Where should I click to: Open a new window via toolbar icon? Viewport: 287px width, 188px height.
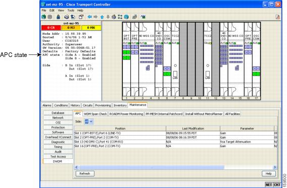click(x=81, y=17)
